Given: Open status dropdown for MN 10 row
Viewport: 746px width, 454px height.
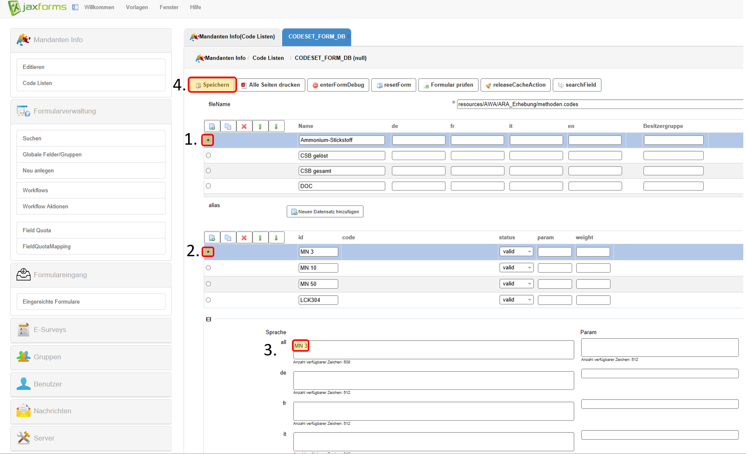Looking at the screenshot, I should (x=516, y=267).
